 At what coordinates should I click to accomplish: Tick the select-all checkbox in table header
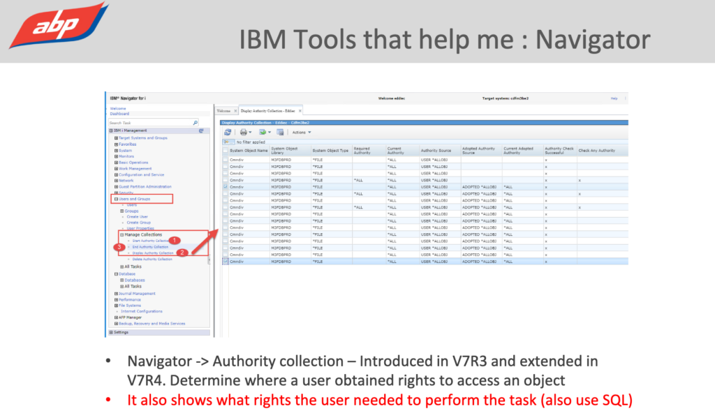226,151
